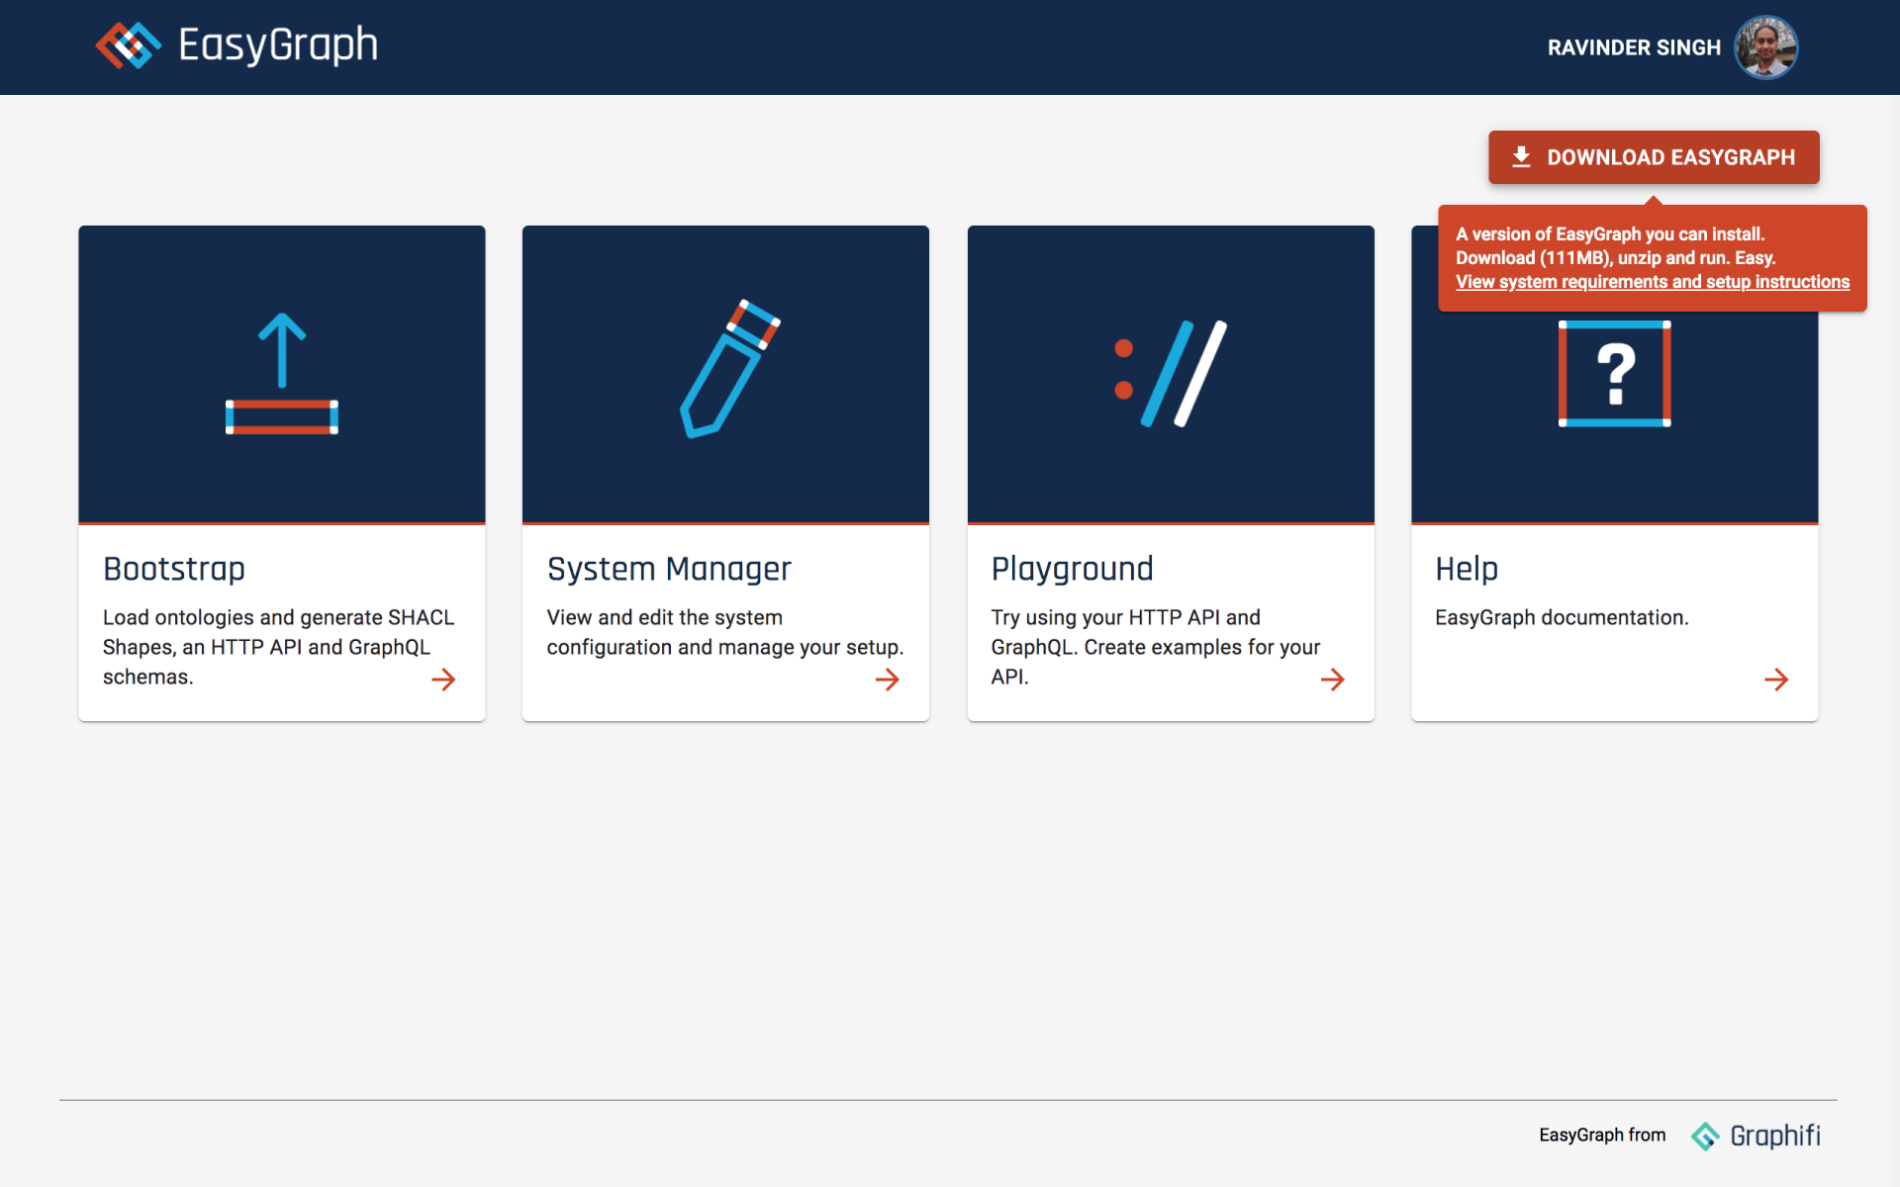Open the Help card heading
The width and height of the screenshot is (1900, 1187).
point(1467,569)
